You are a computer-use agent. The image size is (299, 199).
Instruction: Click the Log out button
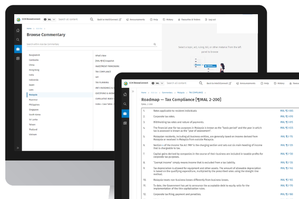pos(210,19)
